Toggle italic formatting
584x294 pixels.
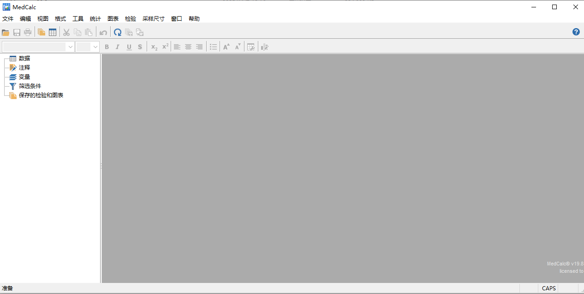point(118,47)
